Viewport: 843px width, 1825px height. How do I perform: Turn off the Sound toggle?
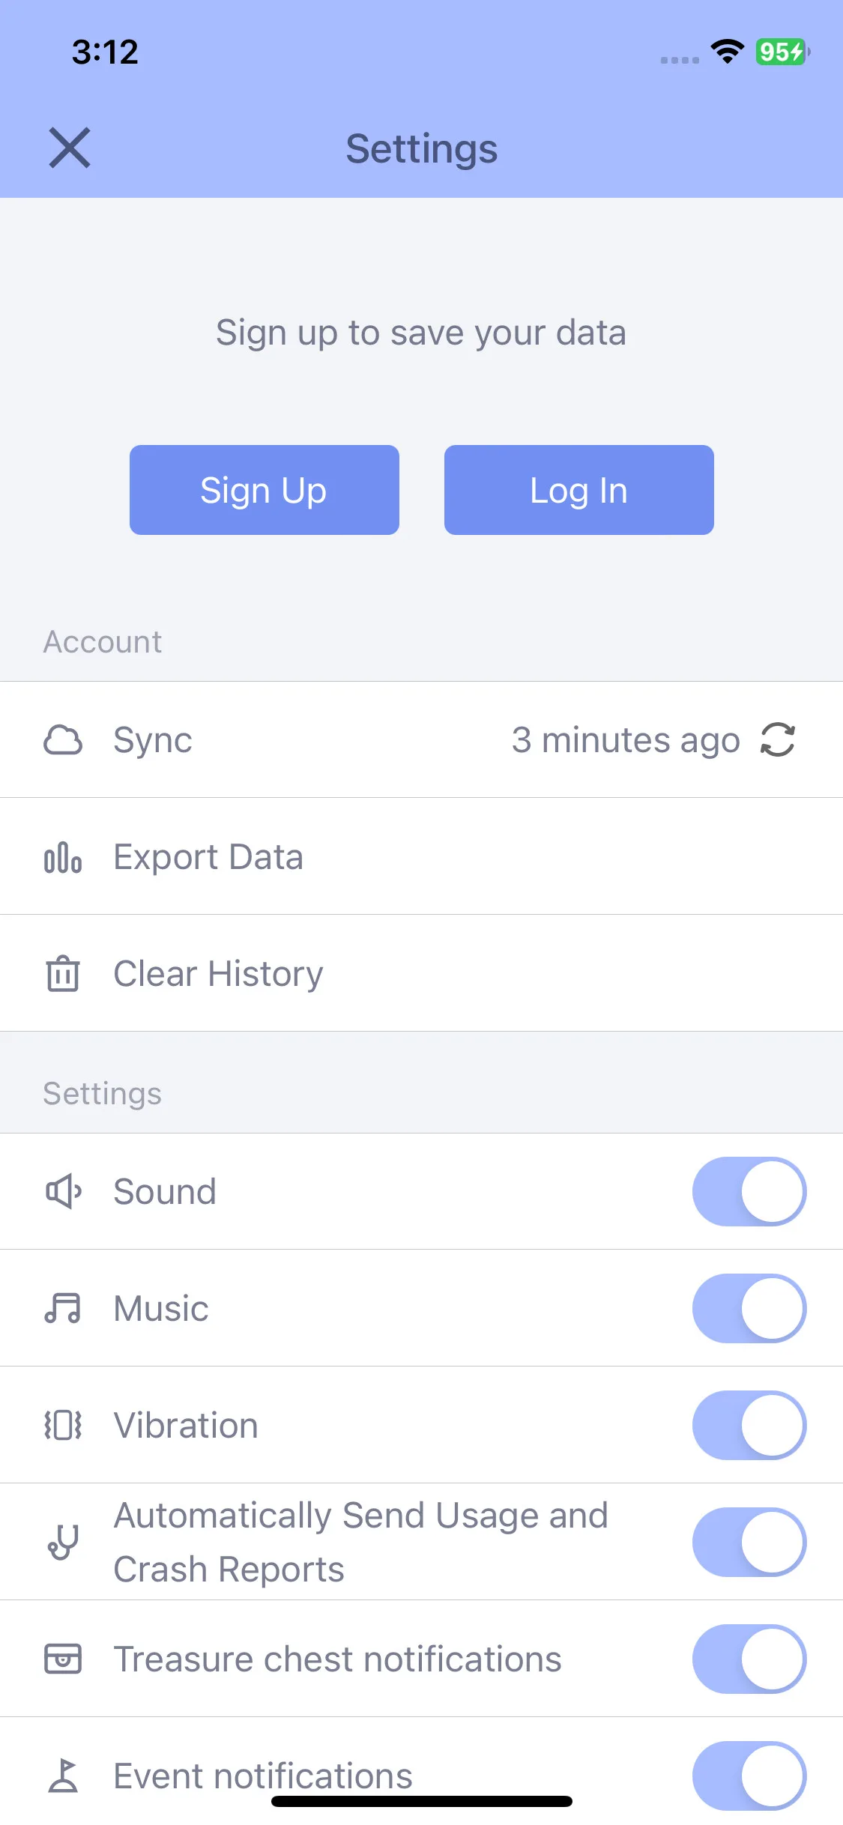(x=749, y=1191)
